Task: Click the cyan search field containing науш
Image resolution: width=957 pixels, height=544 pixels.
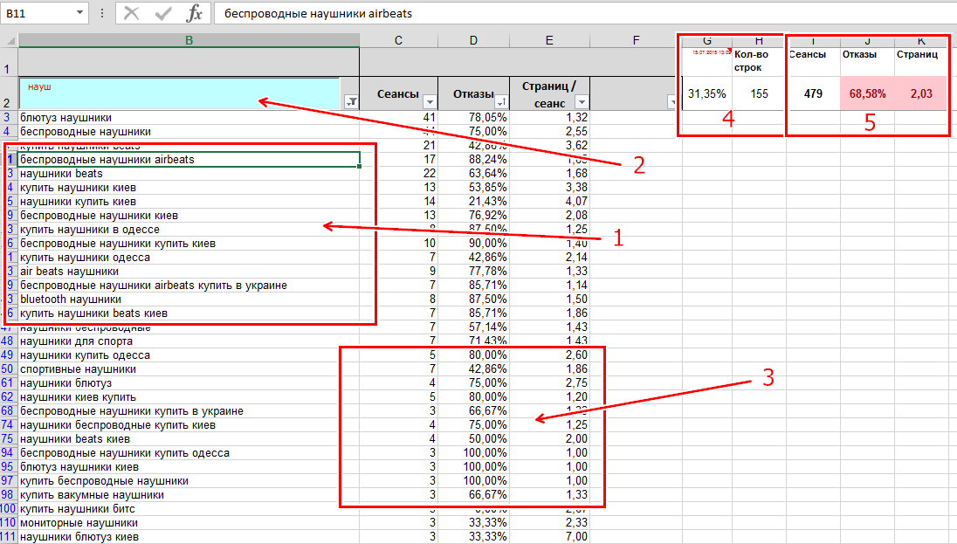Action: coord(175,93)
